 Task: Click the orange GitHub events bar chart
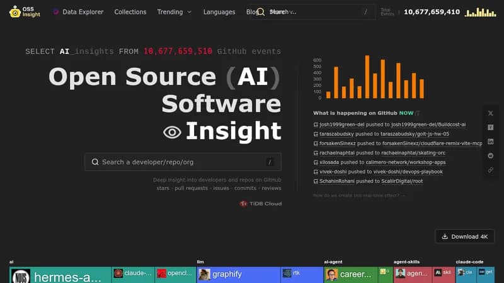click(x=369, y=77)
